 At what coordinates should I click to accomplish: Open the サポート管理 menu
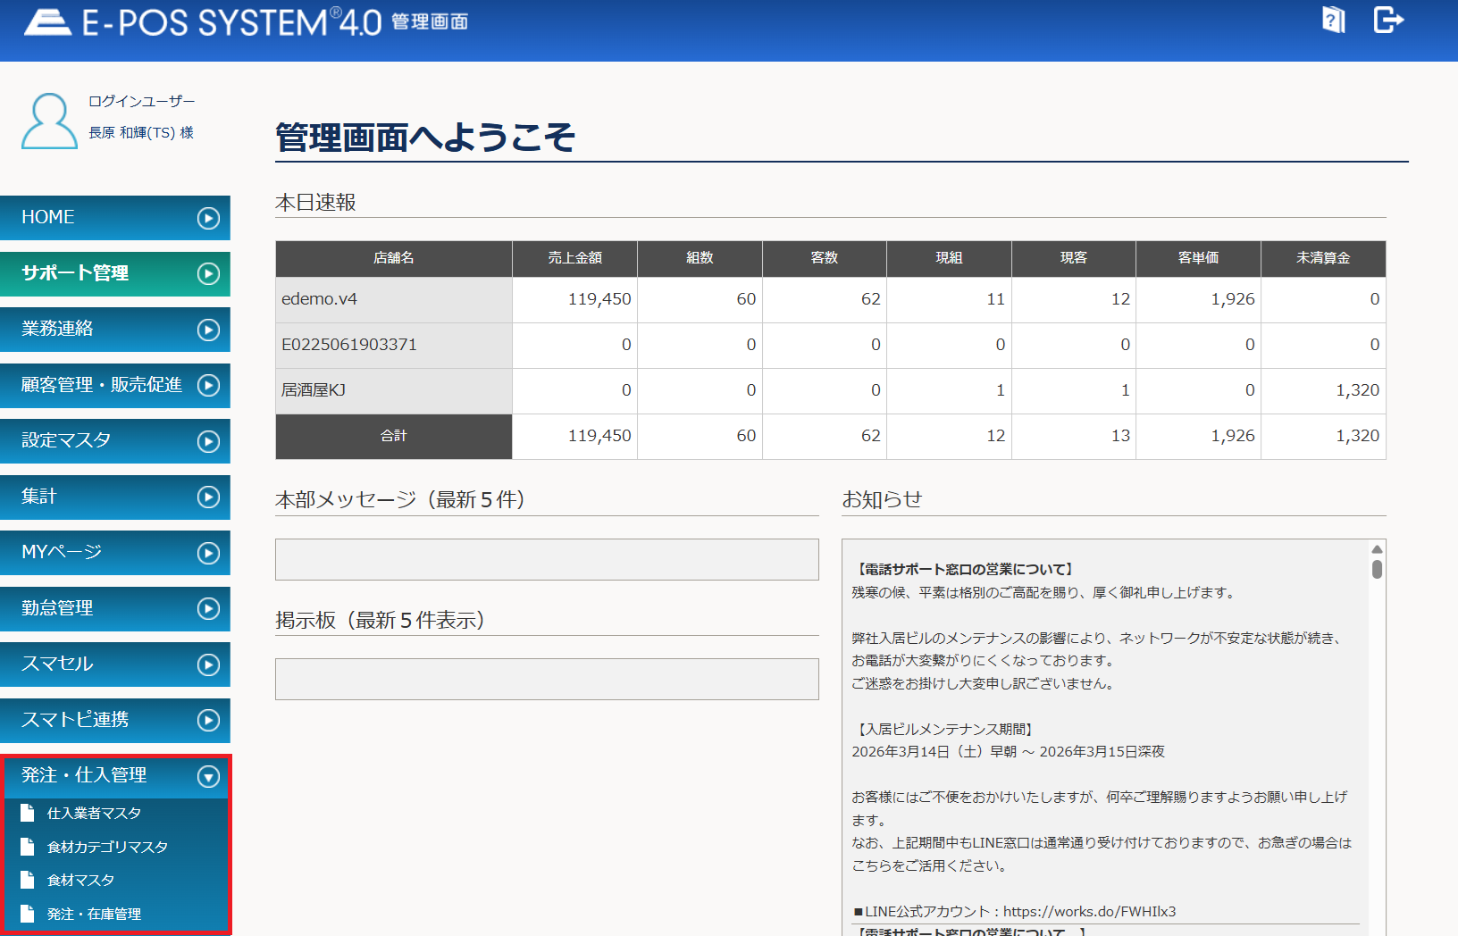(x=115, y=274)
